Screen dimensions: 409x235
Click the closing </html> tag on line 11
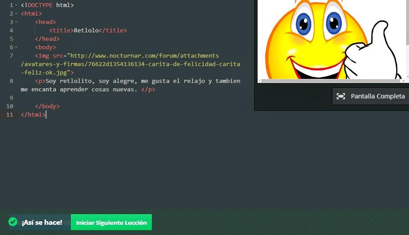click(33, 114)
